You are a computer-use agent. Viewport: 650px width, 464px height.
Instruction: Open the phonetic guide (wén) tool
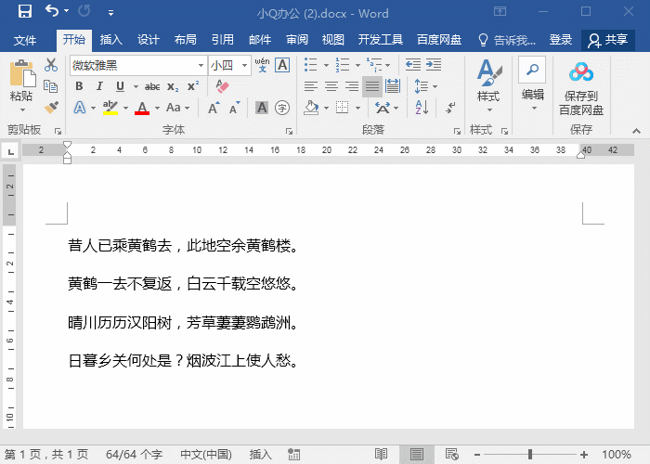click(262, 65)
